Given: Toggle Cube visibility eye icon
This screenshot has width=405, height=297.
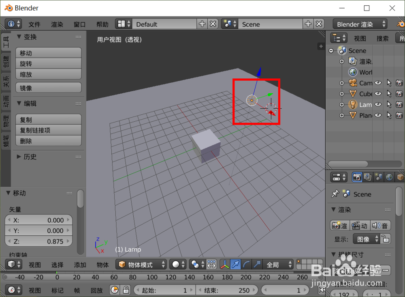Looking at the screenshot, I should [378, 94].
